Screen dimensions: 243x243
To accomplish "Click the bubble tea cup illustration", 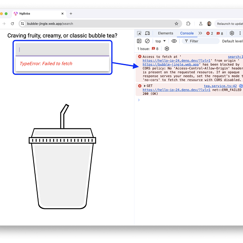I will (x=62, y=156).
